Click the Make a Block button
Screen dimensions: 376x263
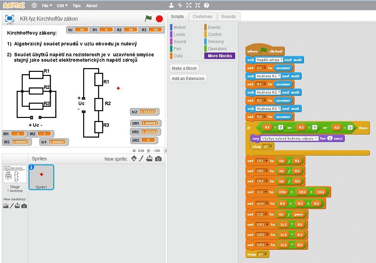click(184, 68)
